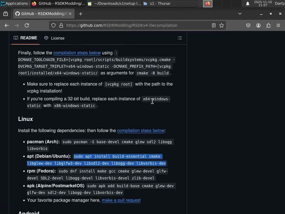Open the tracking protection shield icon
The width and height of the screenshot is (285, 214).
[x=53, y=25]
